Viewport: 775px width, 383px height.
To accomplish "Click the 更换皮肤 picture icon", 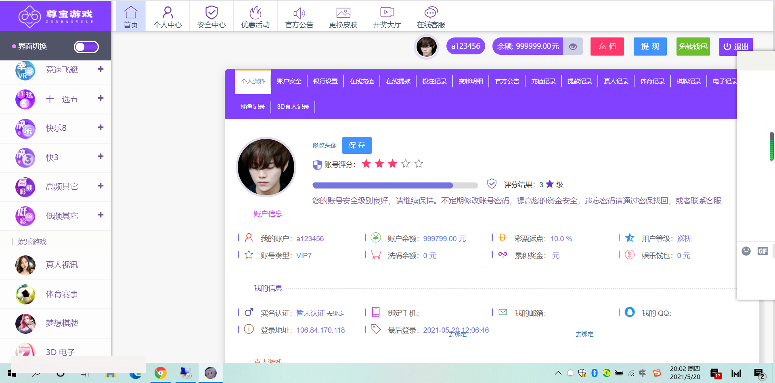I will point(343,12).
